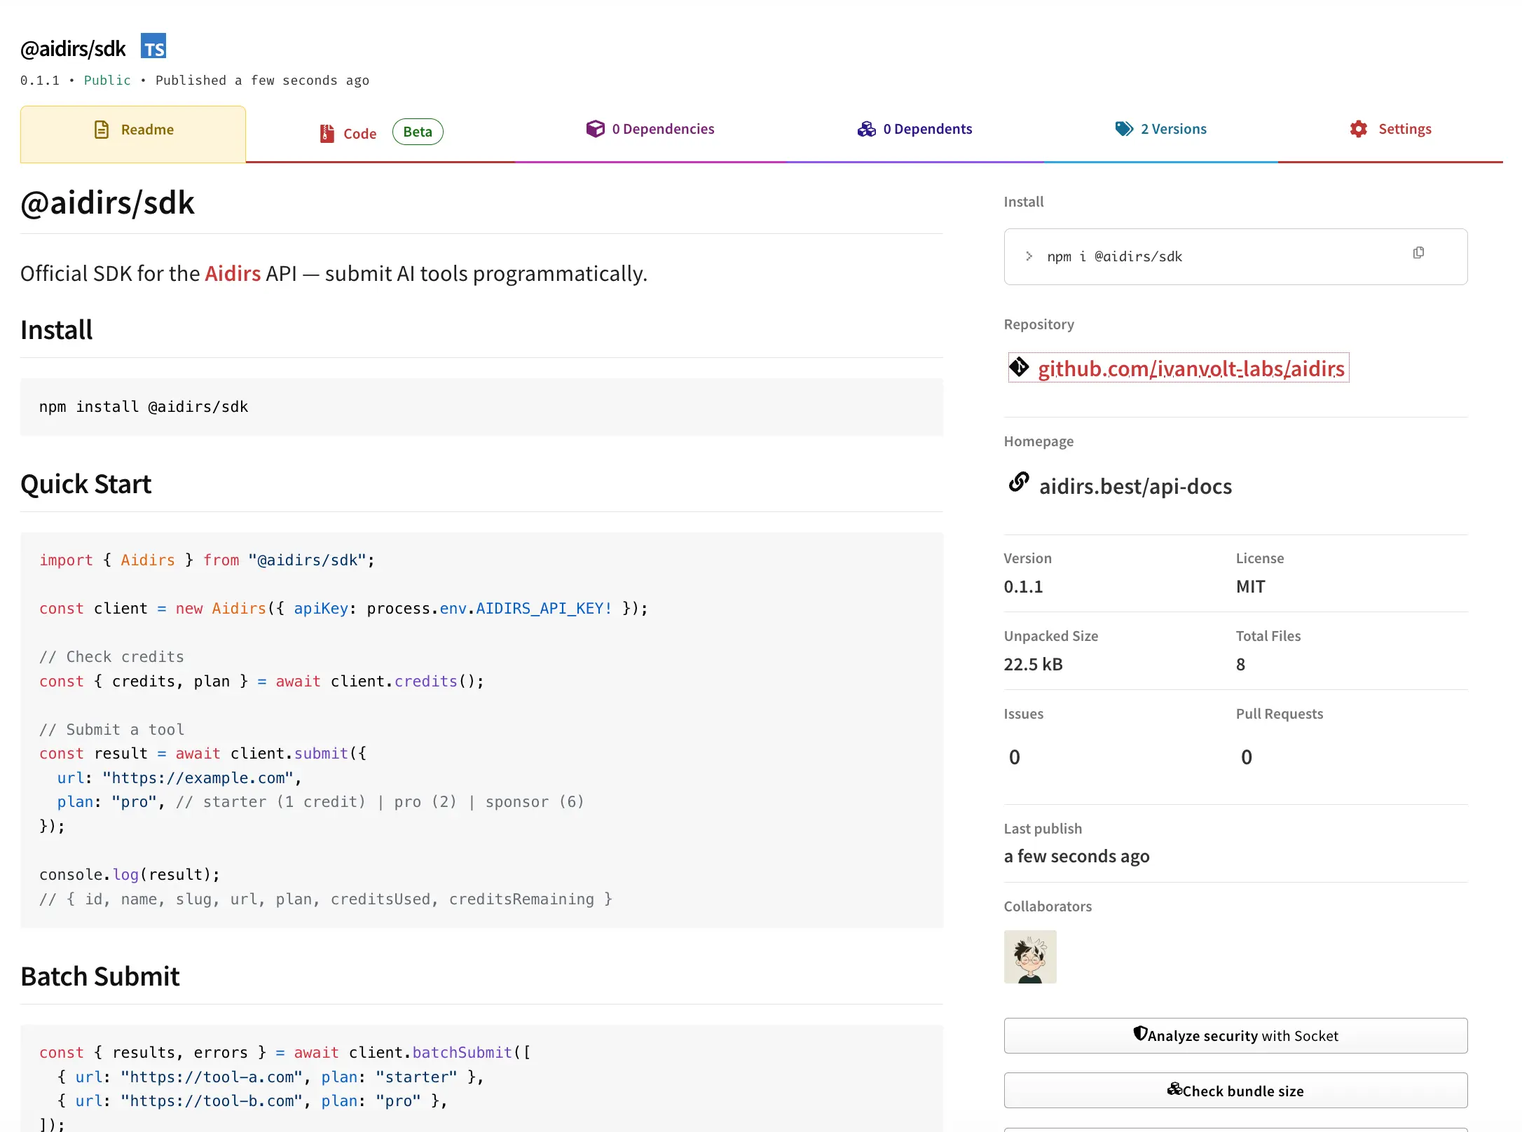Click the 'console.log(result);' code line

coord(130,875)
